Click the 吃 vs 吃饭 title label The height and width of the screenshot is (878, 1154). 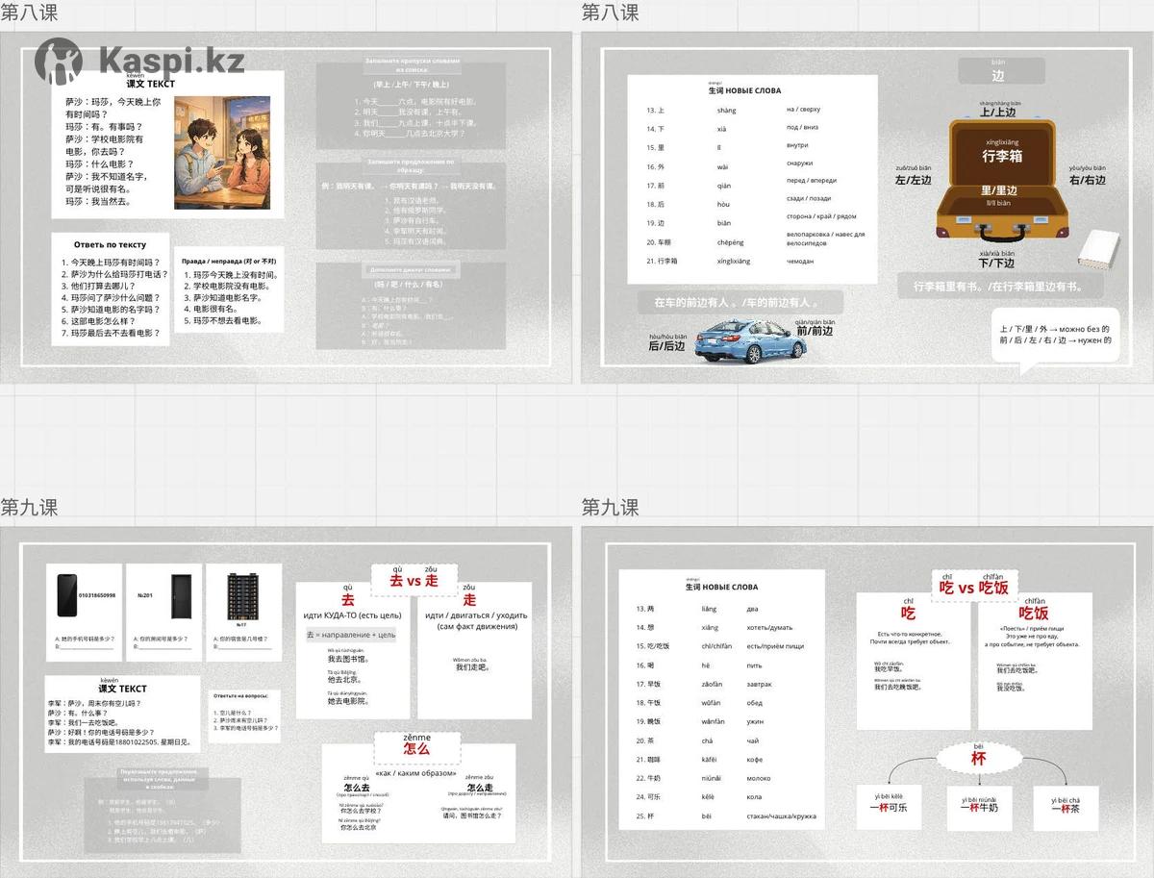click(973, 587)
